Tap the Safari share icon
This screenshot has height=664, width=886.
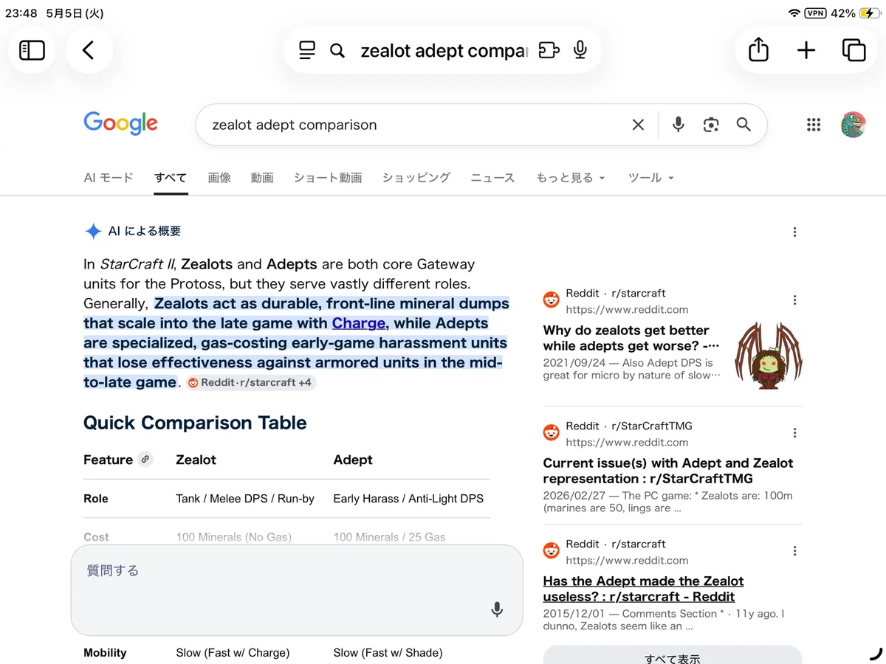758,50
